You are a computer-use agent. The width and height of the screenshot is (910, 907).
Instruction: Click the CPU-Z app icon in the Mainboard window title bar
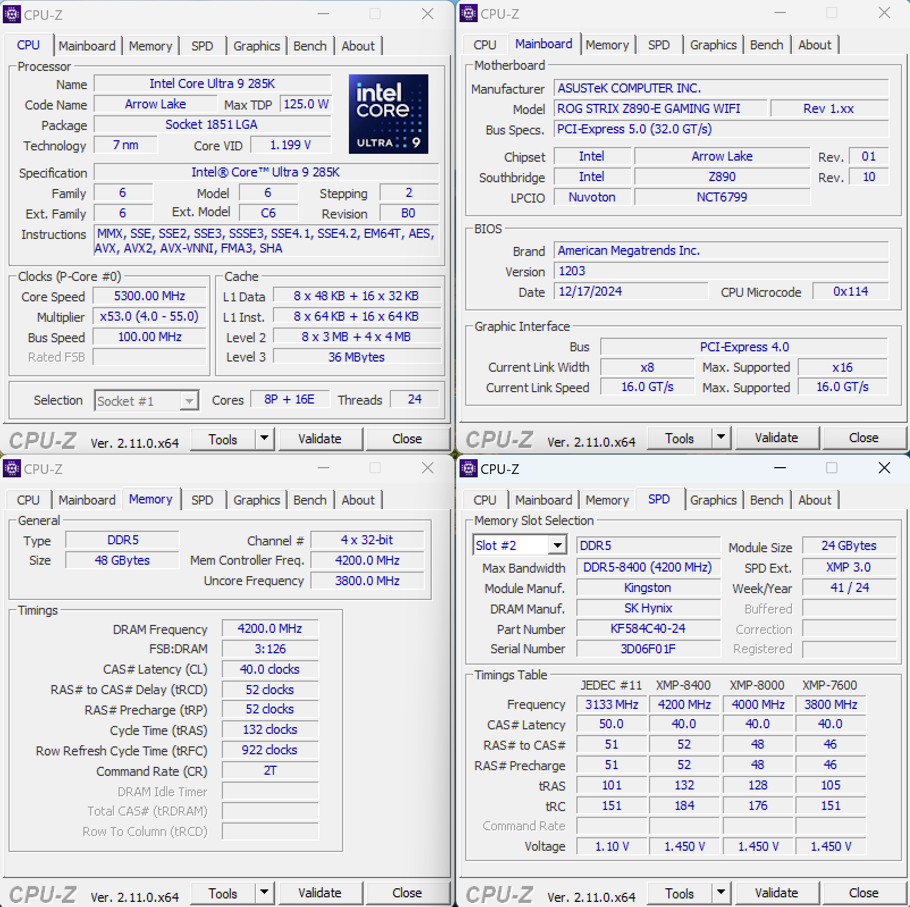[468, 13]
